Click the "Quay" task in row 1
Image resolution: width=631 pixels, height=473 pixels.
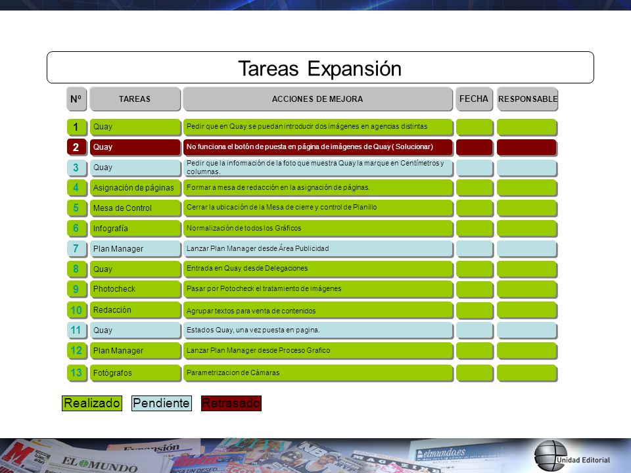135,127
